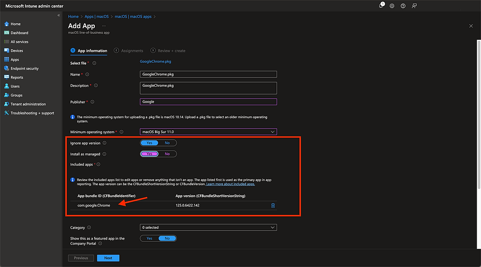Show info for Install as managed
Viewport: 481px width, 267px height.
tap(104, 154)
